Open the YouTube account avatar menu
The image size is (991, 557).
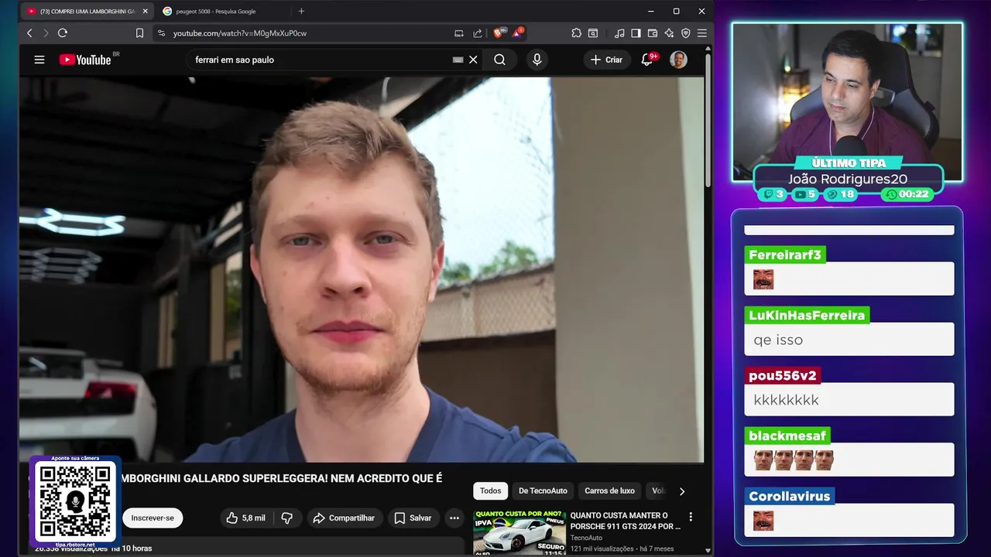[678, 60]
